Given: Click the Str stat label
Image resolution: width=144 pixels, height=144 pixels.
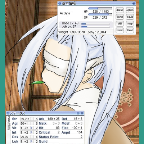Looking at the screenshot, I should point(14,119).
